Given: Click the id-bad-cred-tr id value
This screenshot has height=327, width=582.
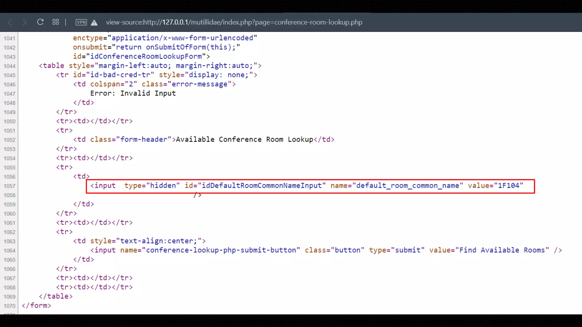Looking at the screenshot, I should pos(120,75).
